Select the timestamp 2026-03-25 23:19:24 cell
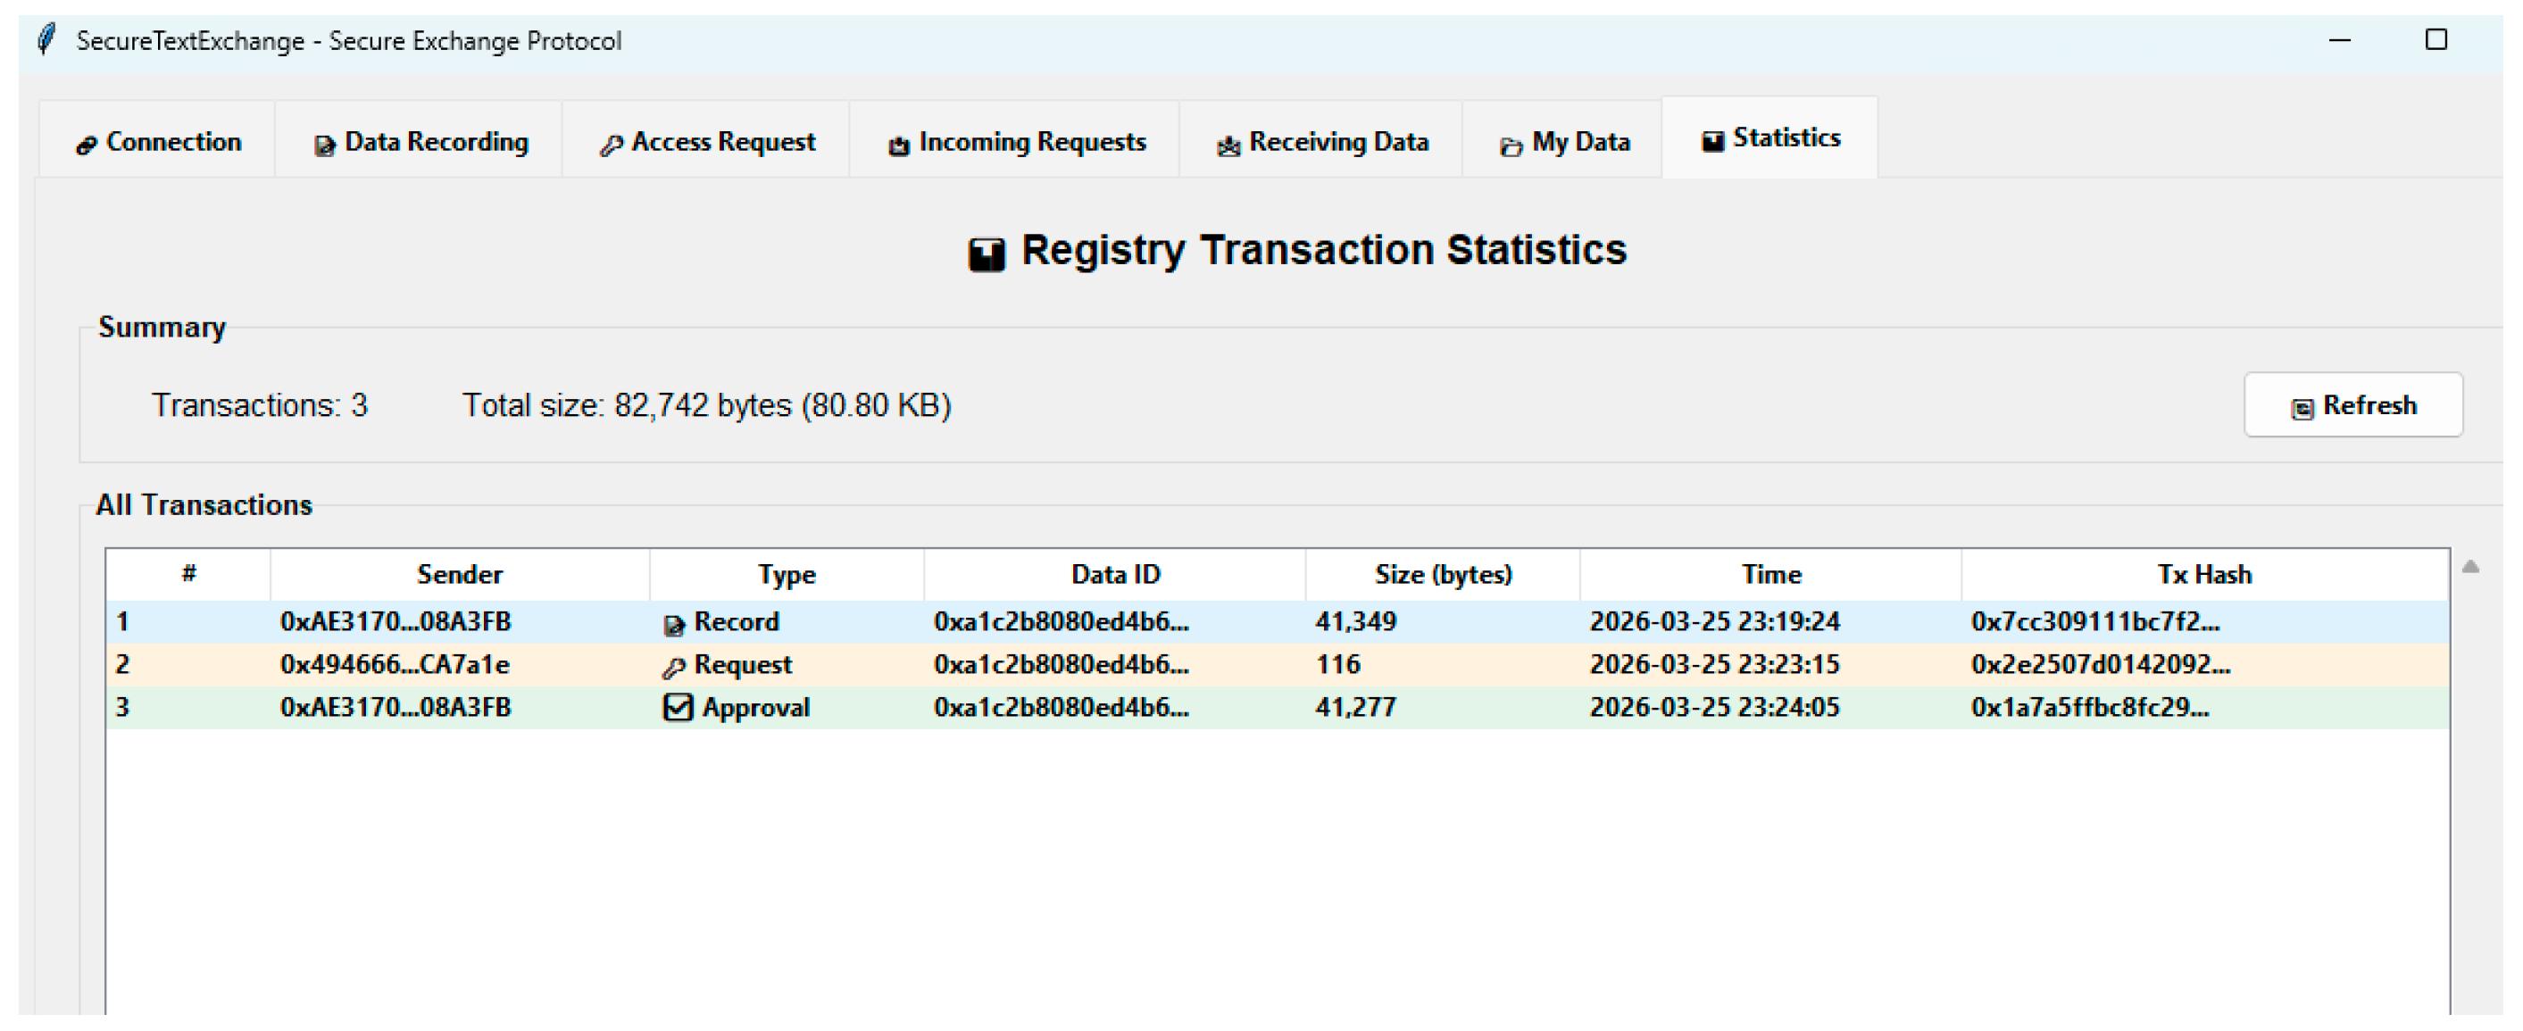2523x1031 pixels. coord(1715,622)
